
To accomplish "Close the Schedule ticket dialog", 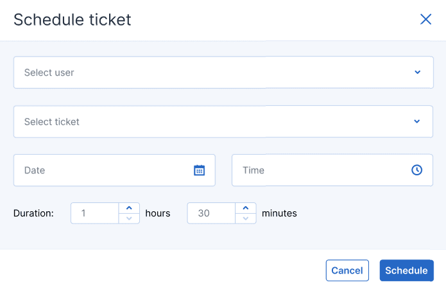I will 425,19.
